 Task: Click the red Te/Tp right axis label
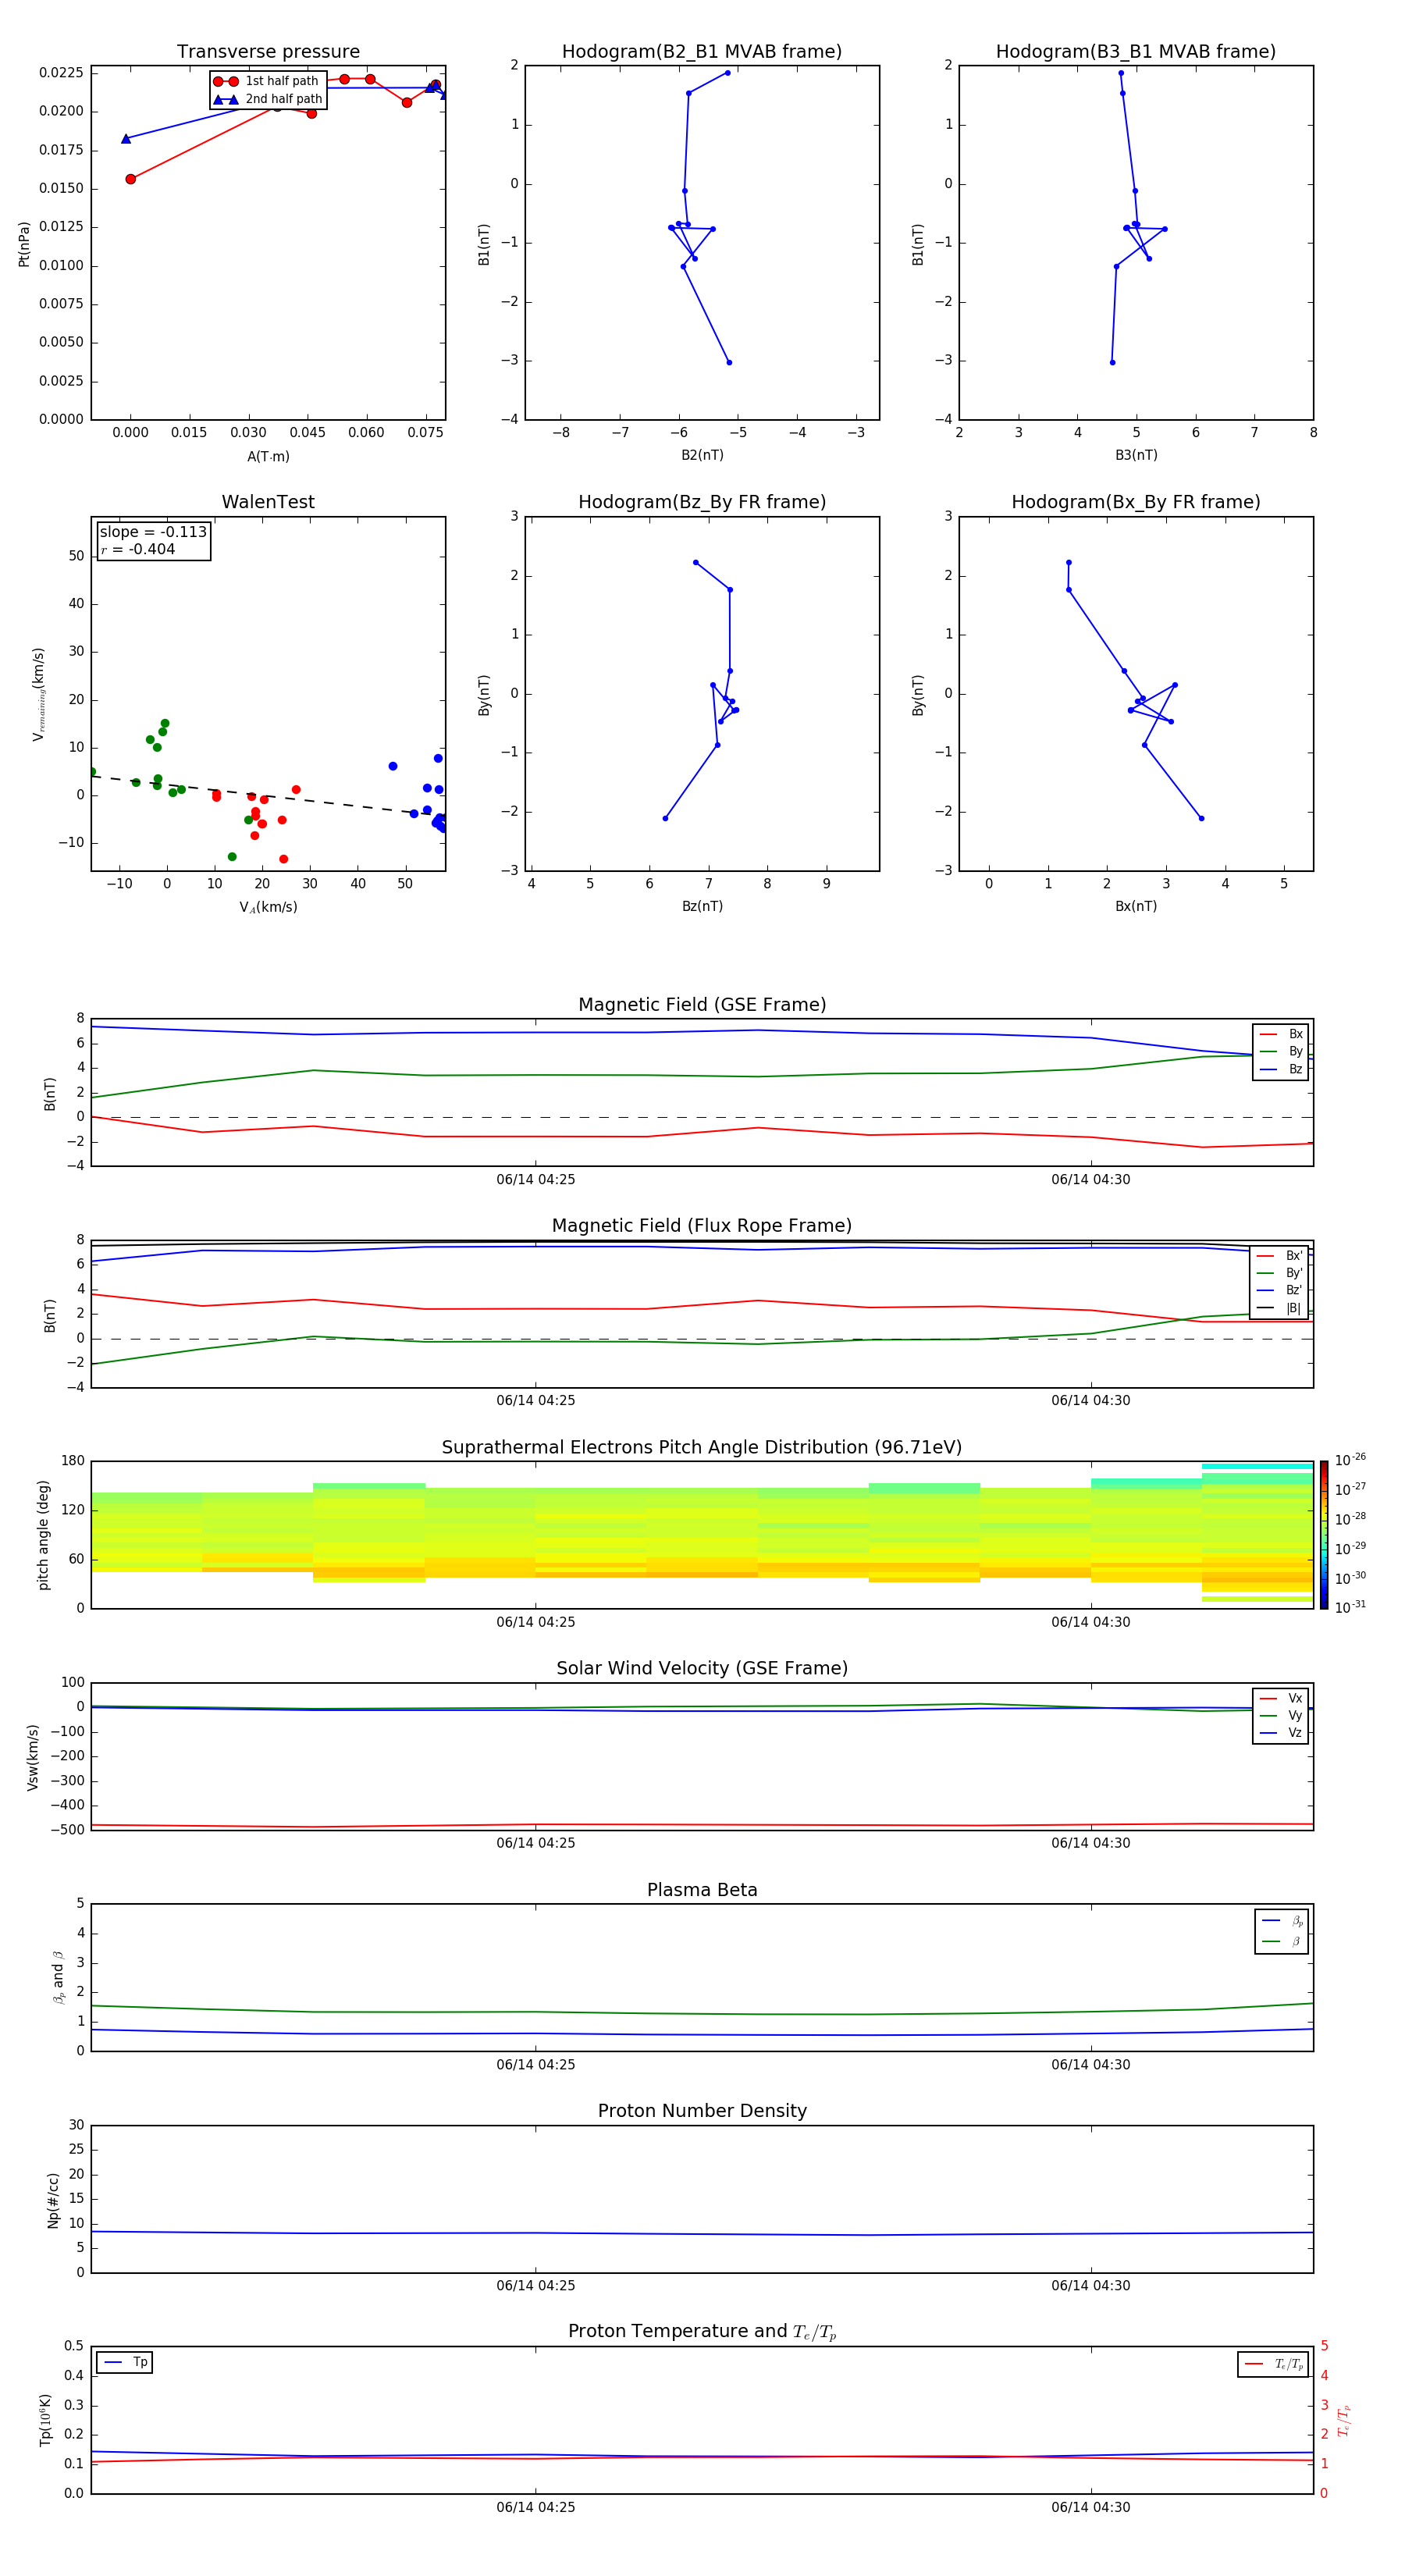coord(1345,2420)
